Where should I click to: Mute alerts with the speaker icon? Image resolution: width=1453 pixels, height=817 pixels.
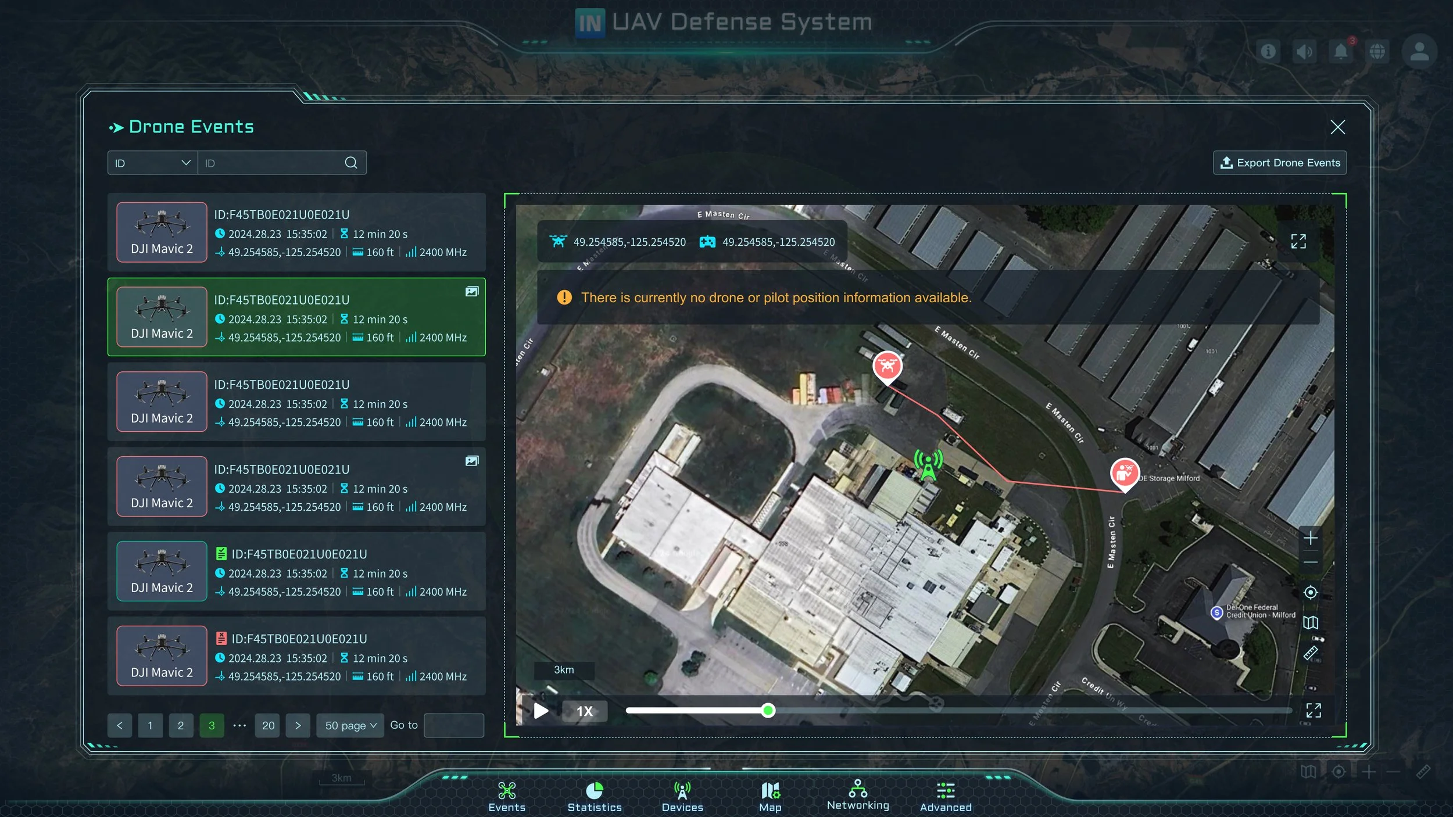click(x=1304, y=52)
